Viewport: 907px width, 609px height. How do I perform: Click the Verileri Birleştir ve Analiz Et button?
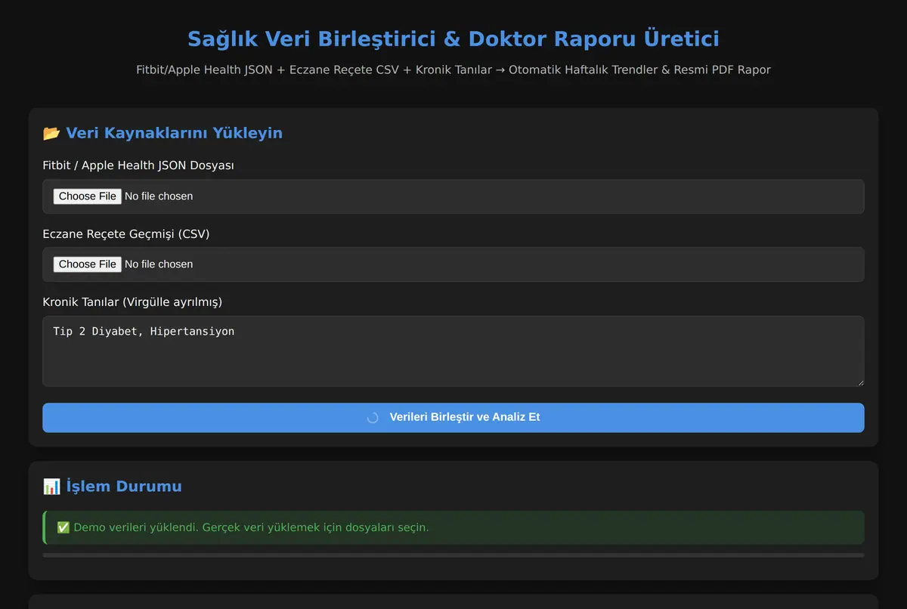453,418
